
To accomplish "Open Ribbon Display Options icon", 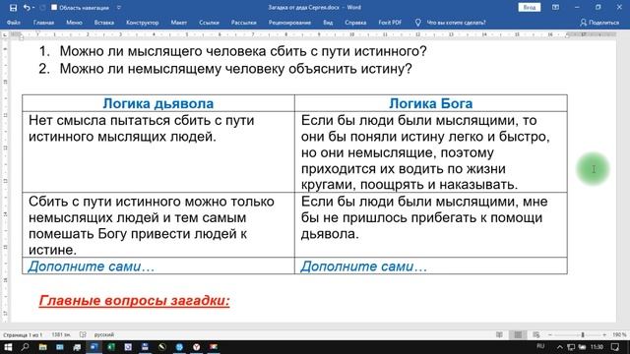I will pyautogui.click(x=555, y=8).
